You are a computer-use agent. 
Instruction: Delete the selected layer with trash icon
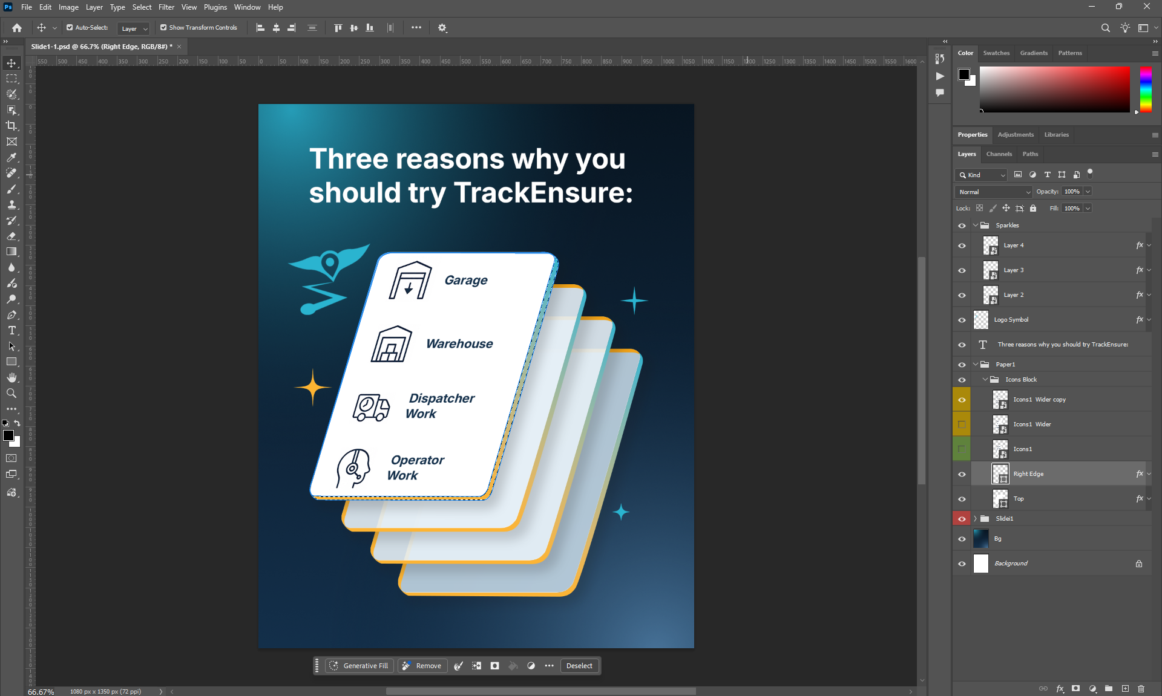tap(1141, 689)
